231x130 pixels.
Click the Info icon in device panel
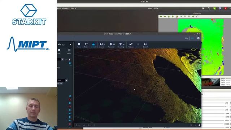coord(59,50)
